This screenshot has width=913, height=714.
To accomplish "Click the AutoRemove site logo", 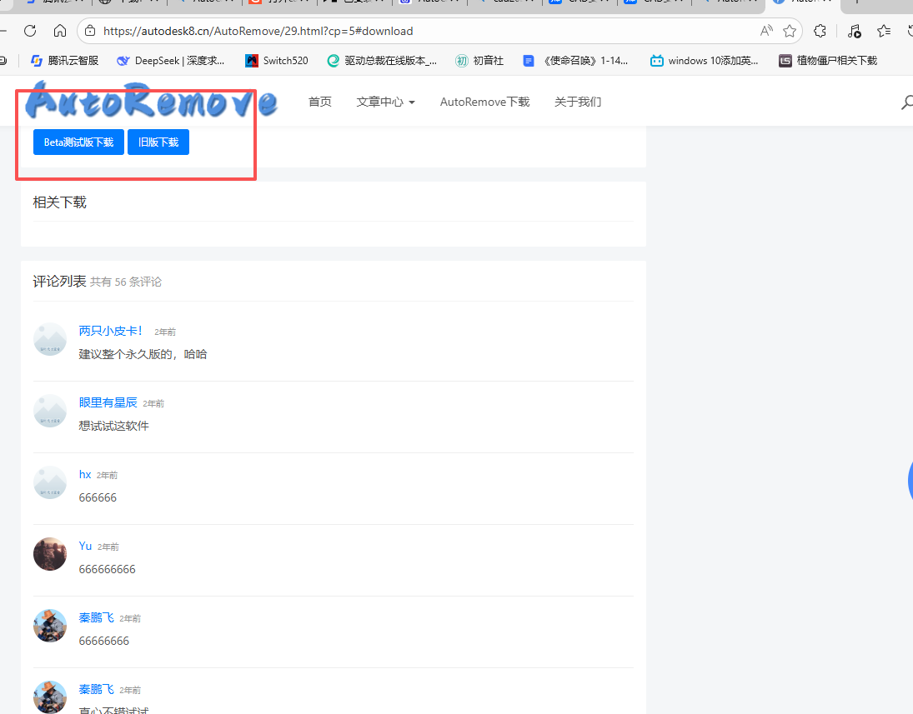I will click(151, 102).
